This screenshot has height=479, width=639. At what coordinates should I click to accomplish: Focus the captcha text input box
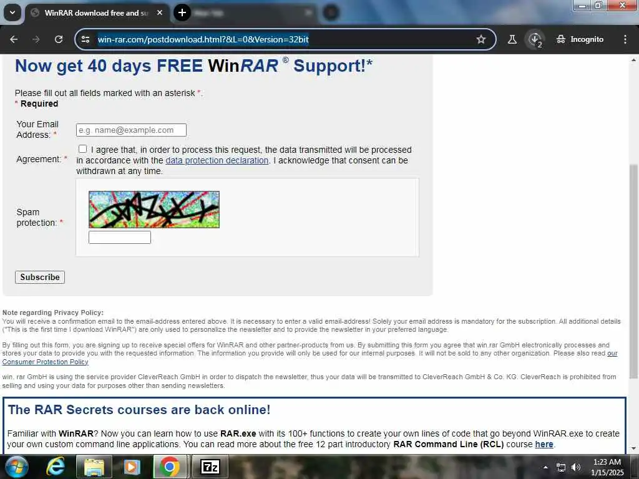tap(120, 237)
